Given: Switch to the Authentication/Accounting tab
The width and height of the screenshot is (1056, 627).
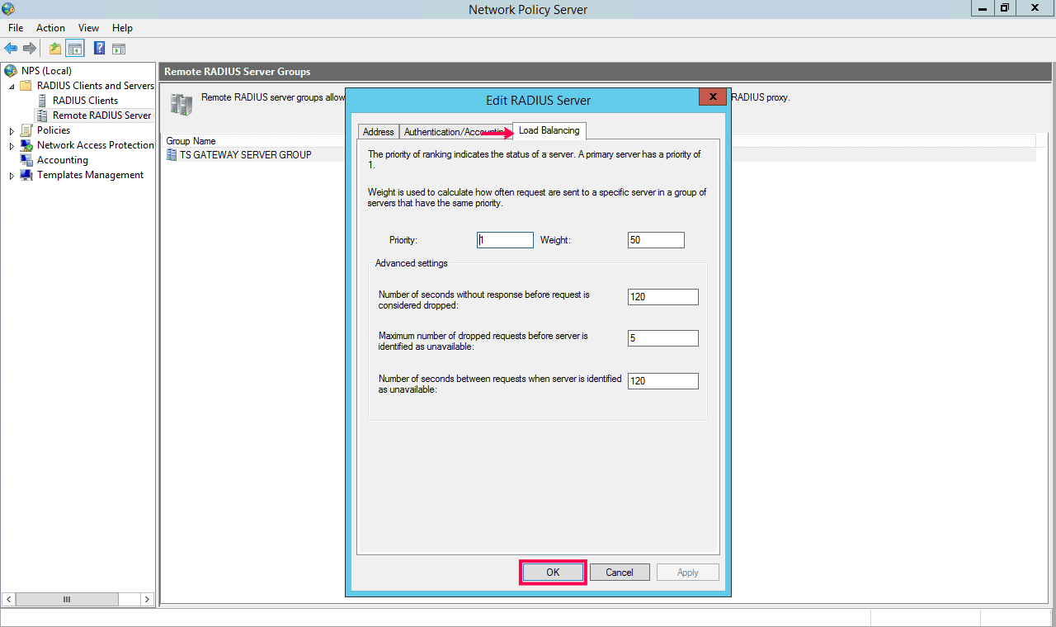Looking at the screenshot, I should click(455, 132).
